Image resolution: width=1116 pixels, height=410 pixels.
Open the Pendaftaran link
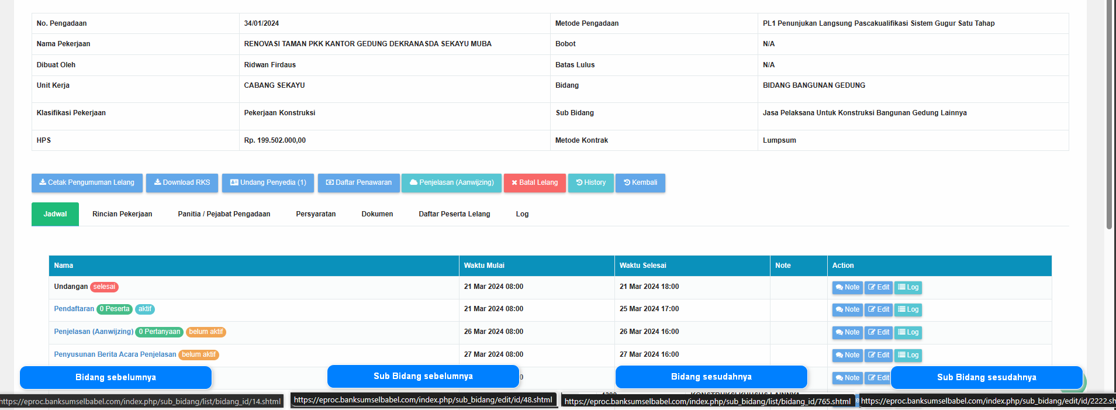(x=74, y=309)
